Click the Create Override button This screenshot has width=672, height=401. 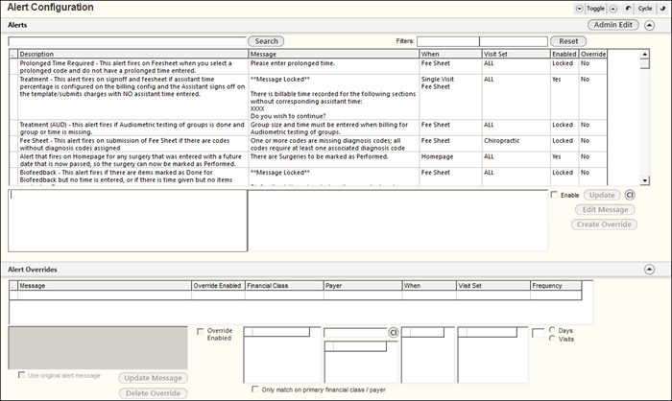click(x=604, y=224)
